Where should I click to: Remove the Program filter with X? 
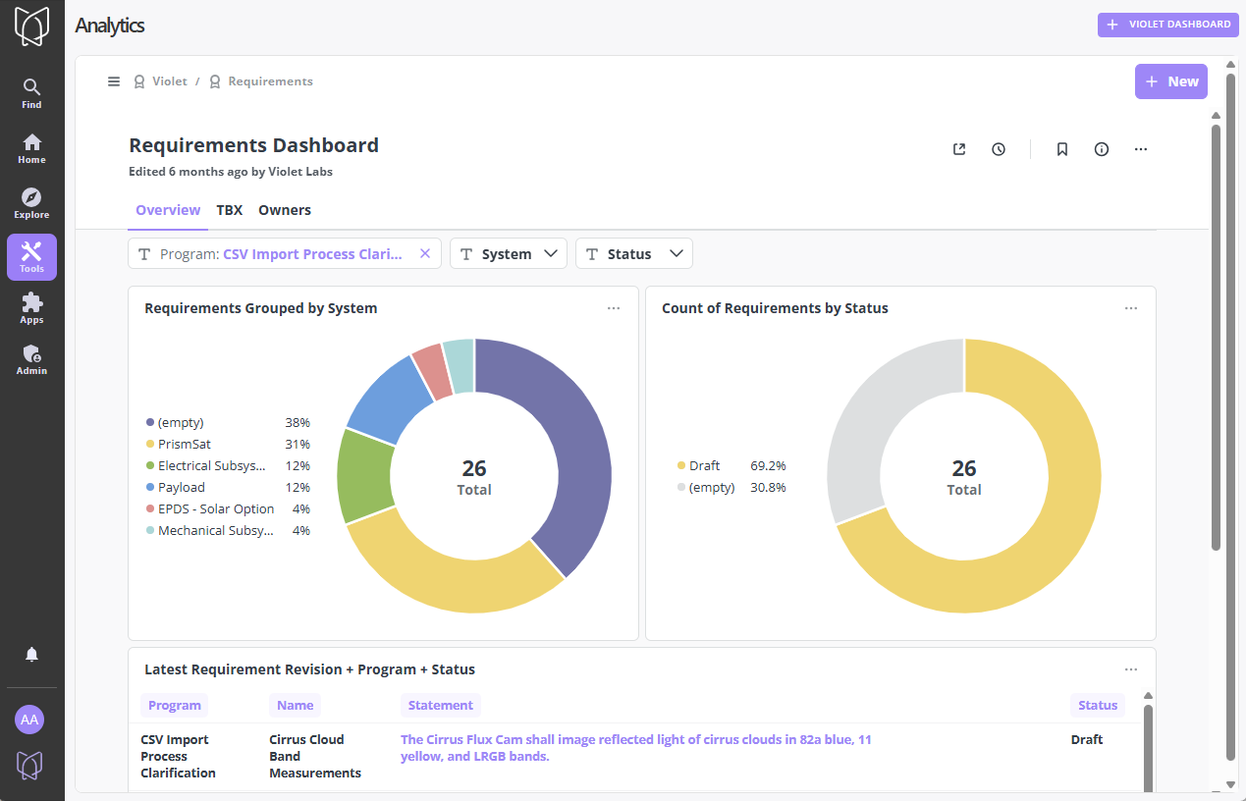425,253
